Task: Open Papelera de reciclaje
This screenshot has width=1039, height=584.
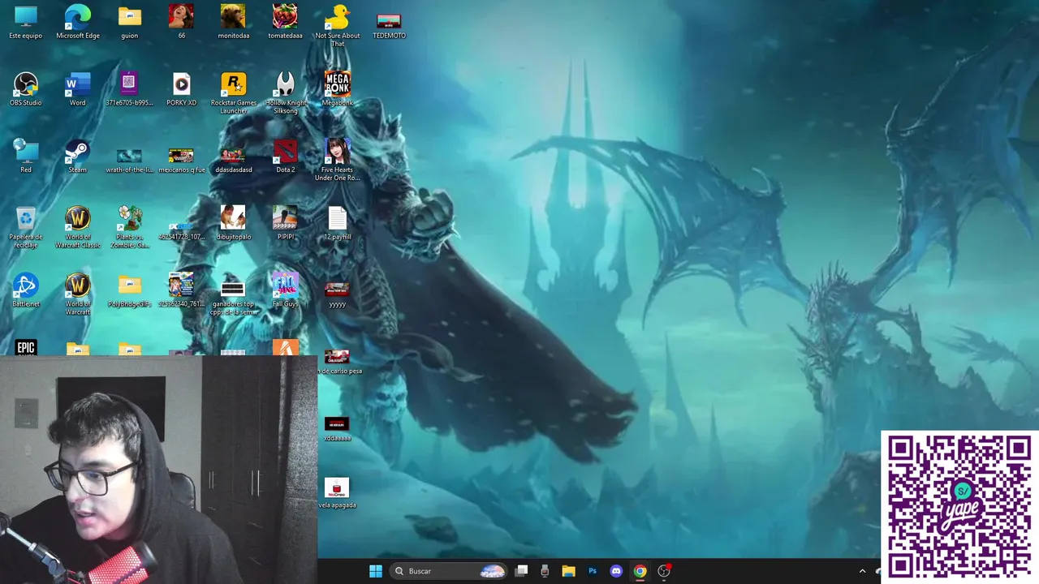Action: pyautogui.click(x=26, y=227)
